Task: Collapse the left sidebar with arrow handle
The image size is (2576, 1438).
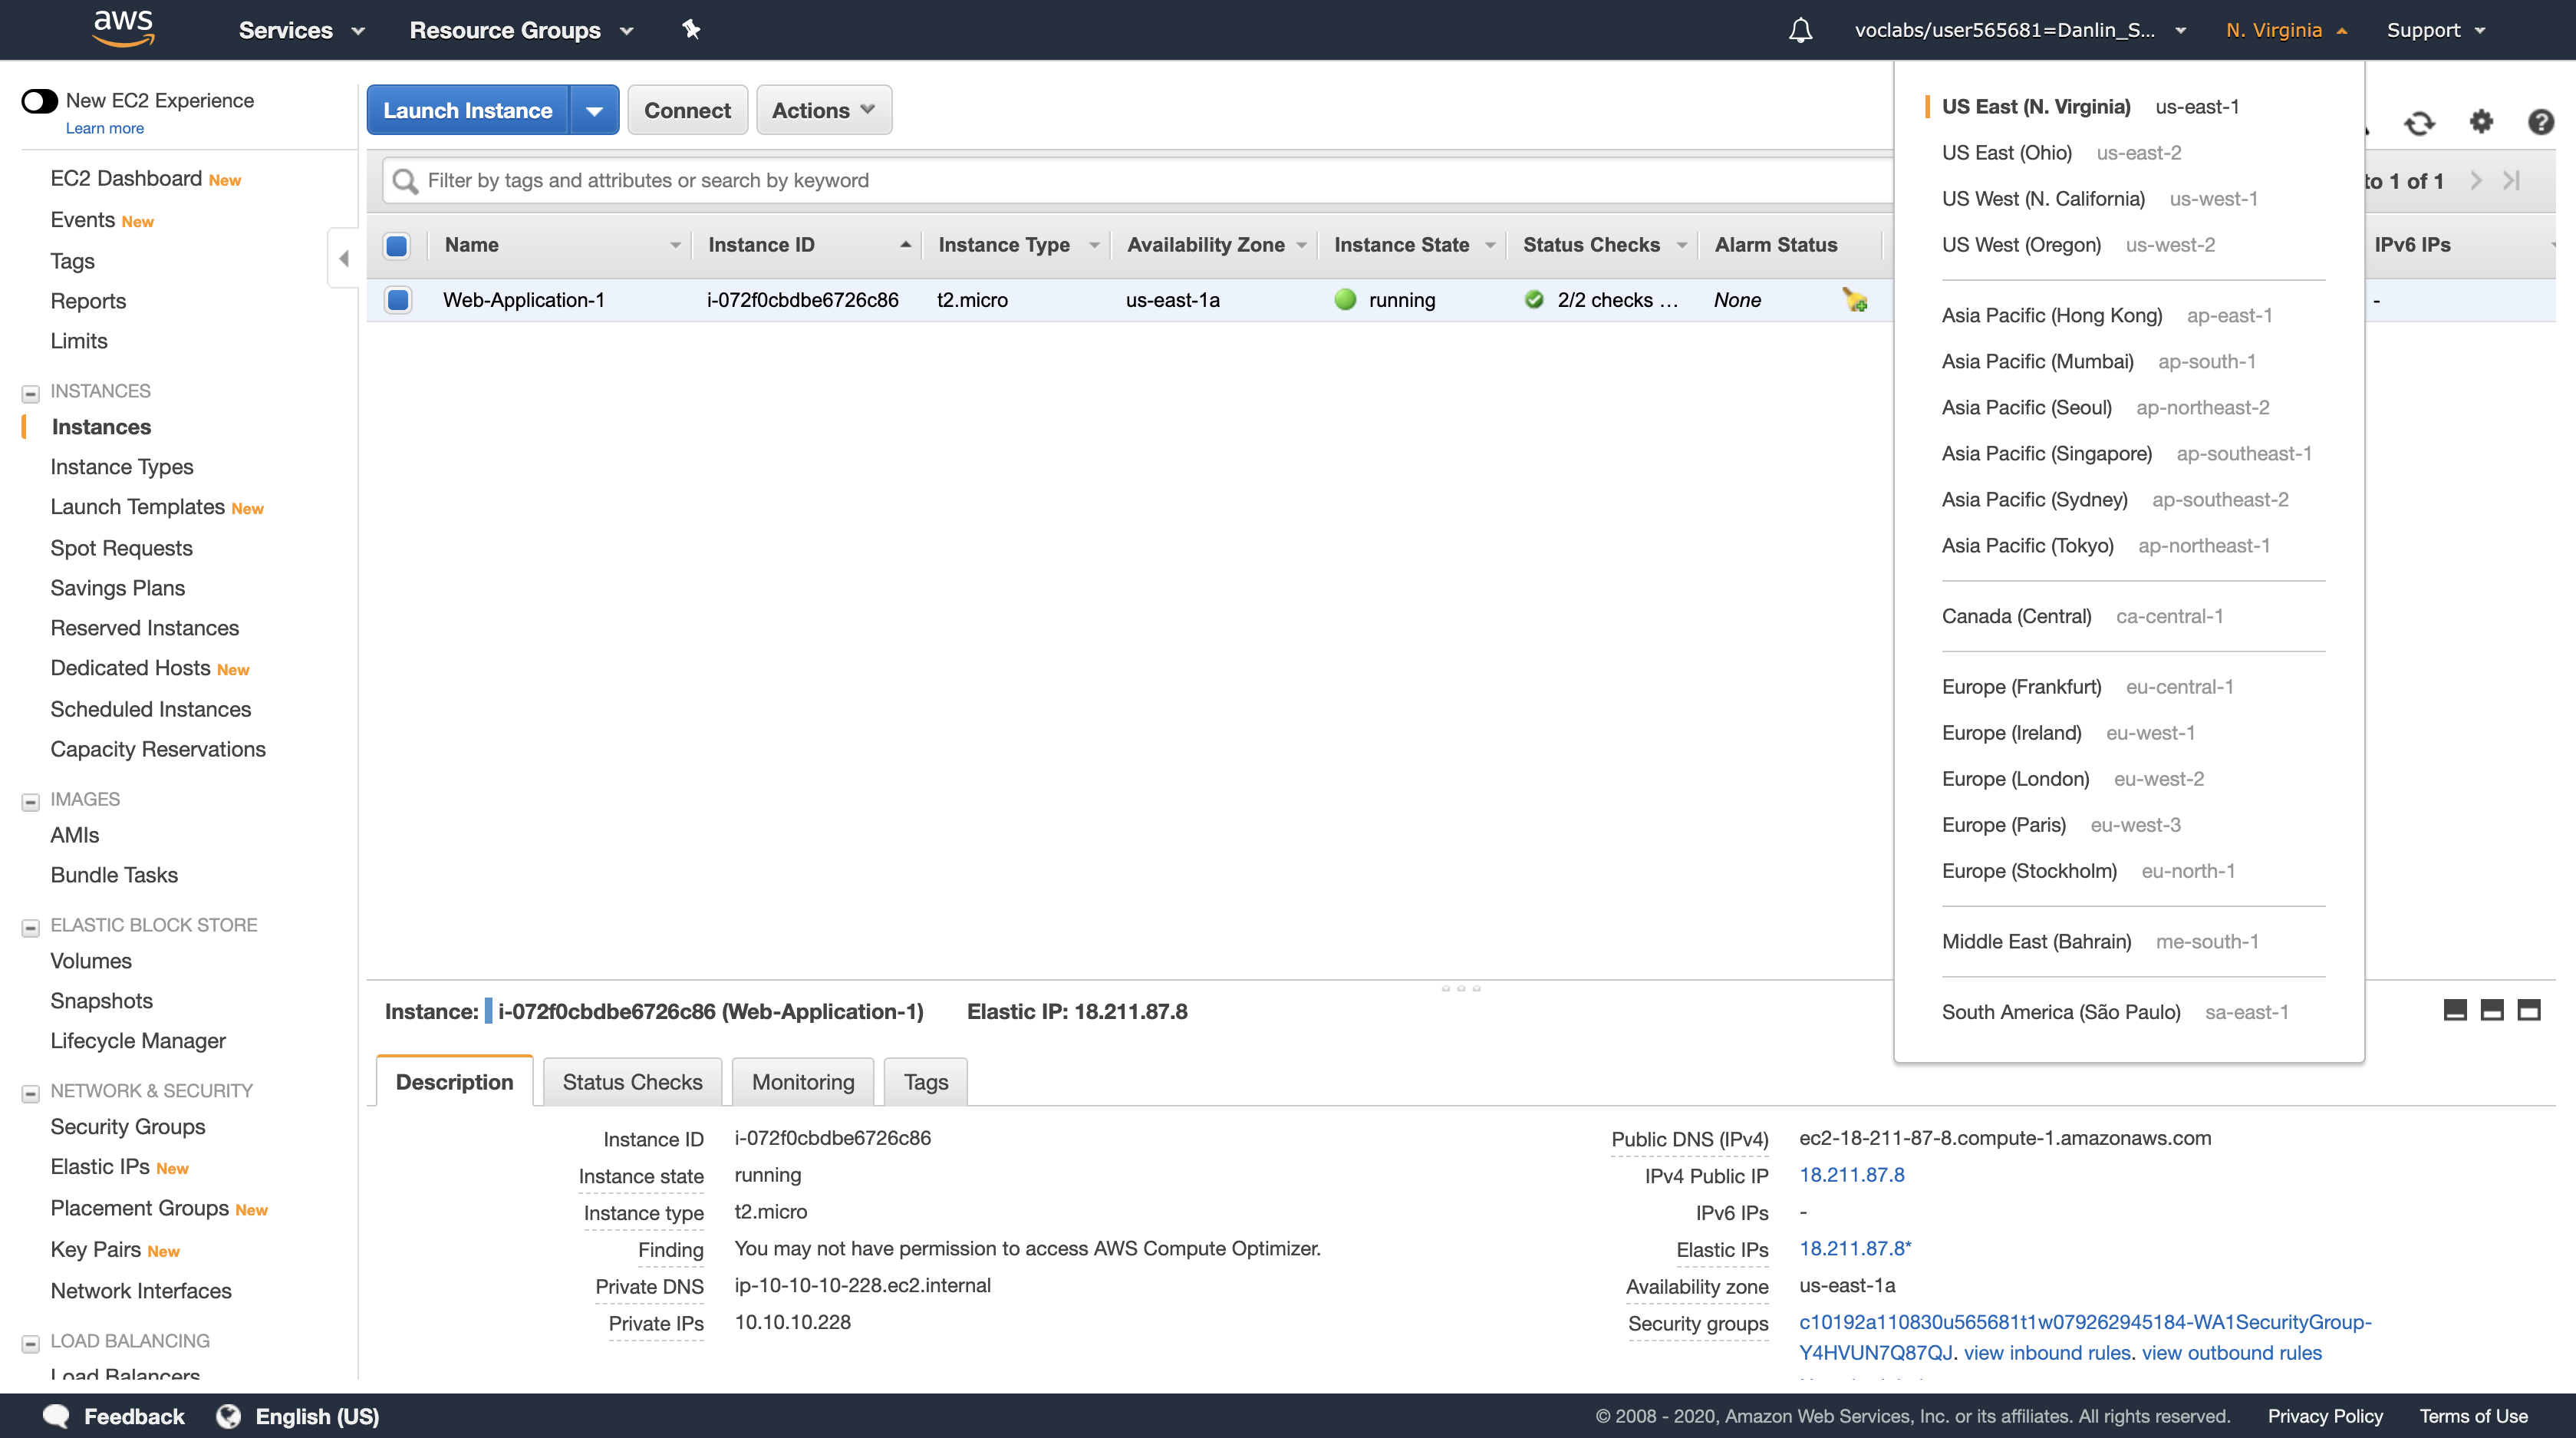Action: point(344,259)
